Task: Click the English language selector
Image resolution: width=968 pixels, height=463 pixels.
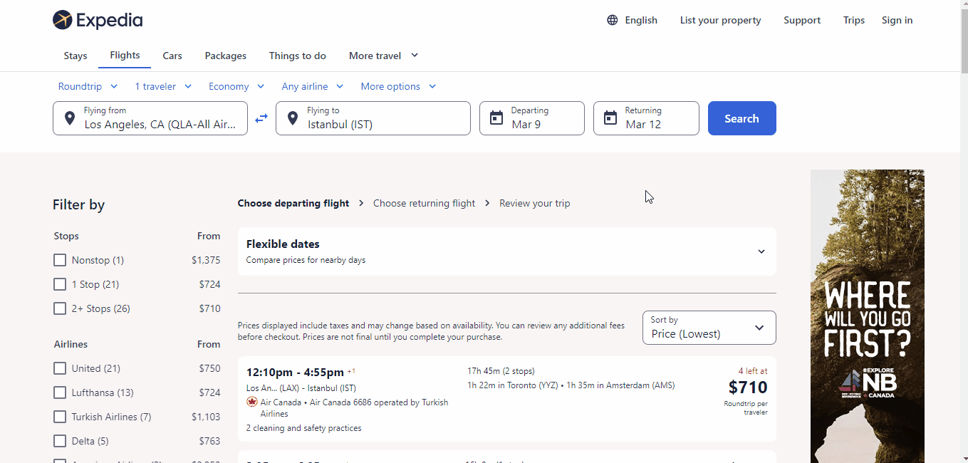Action: (x=632, y=20)
